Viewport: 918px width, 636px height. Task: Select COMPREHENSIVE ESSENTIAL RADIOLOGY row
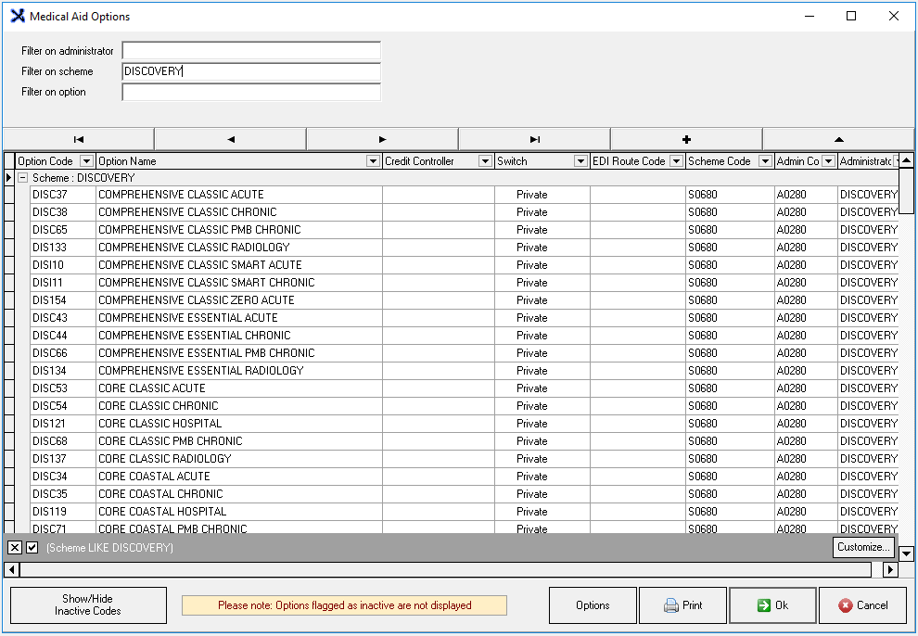pos(464,370)
